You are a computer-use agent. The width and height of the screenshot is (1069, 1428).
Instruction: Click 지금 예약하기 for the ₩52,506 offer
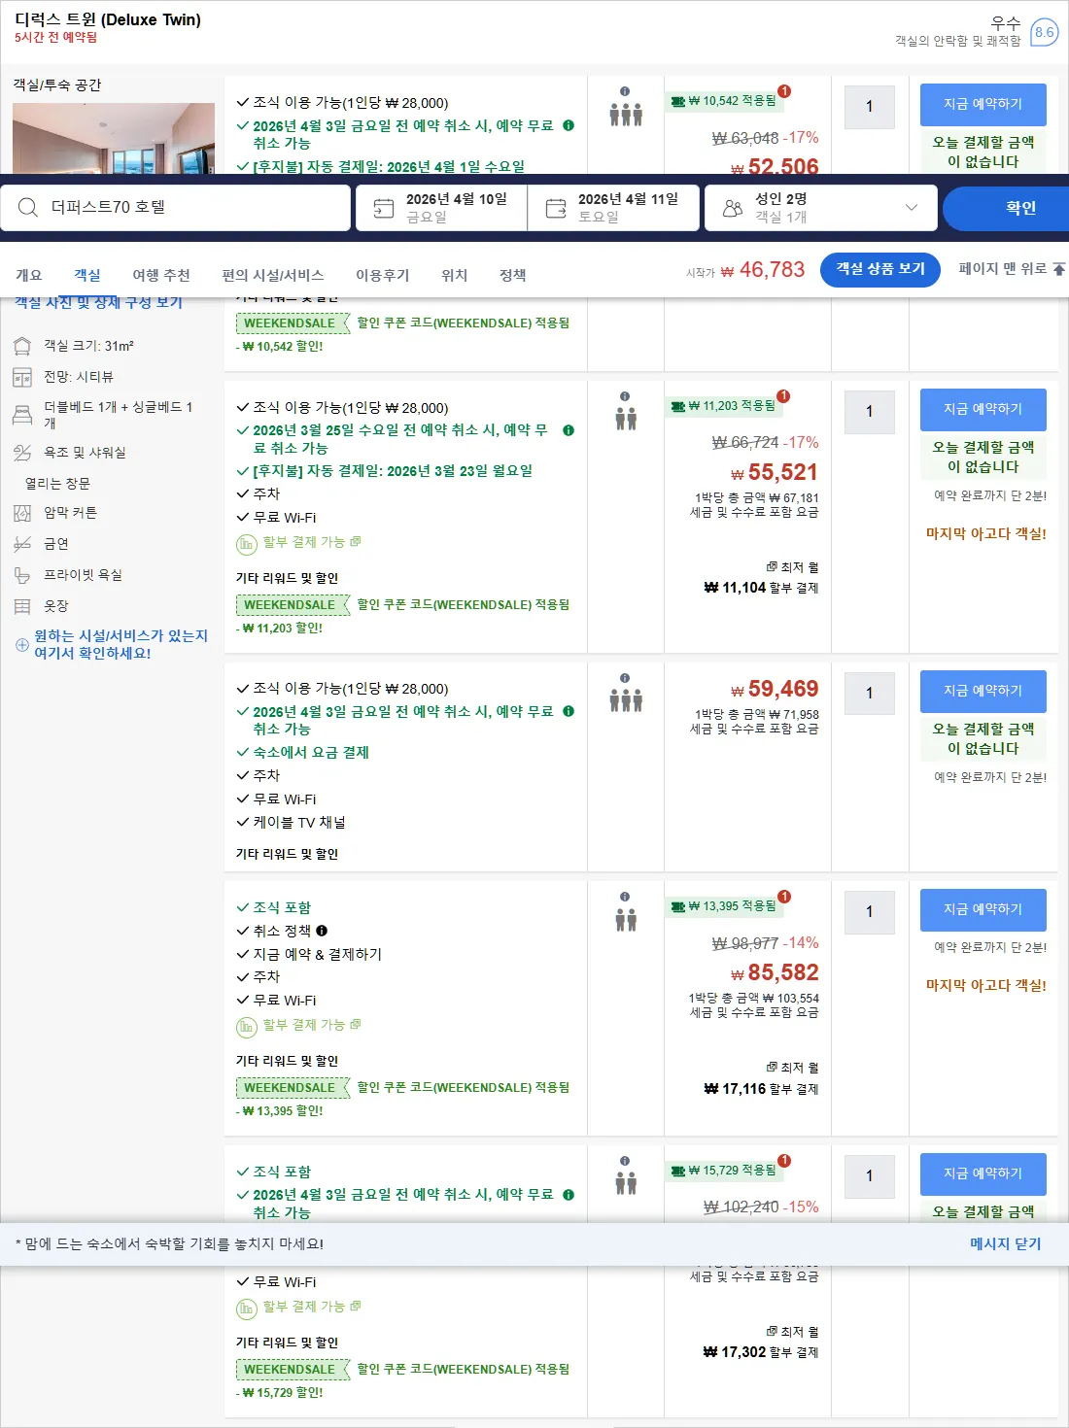click(983, 104)
